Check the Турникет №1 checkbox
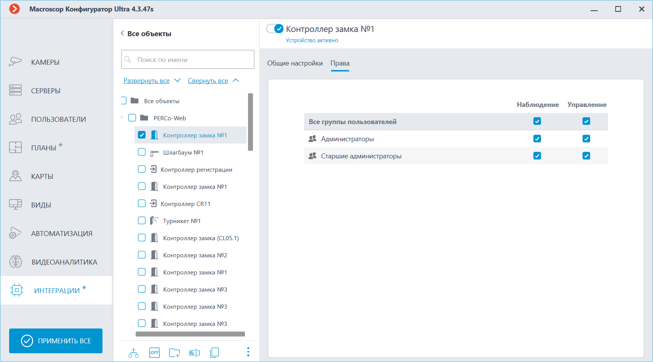 pos(142,220)
